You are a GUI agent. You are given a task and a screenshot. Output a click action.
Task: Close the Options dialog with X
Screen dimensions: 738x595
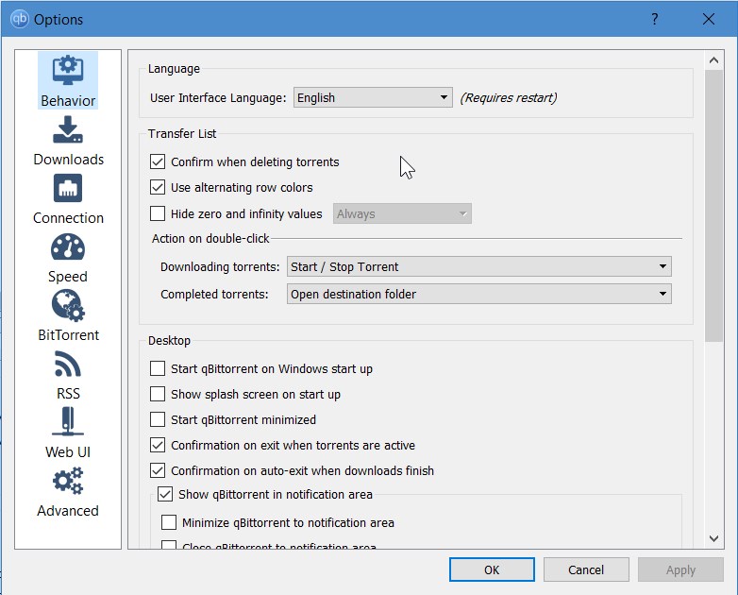(709, 19)
